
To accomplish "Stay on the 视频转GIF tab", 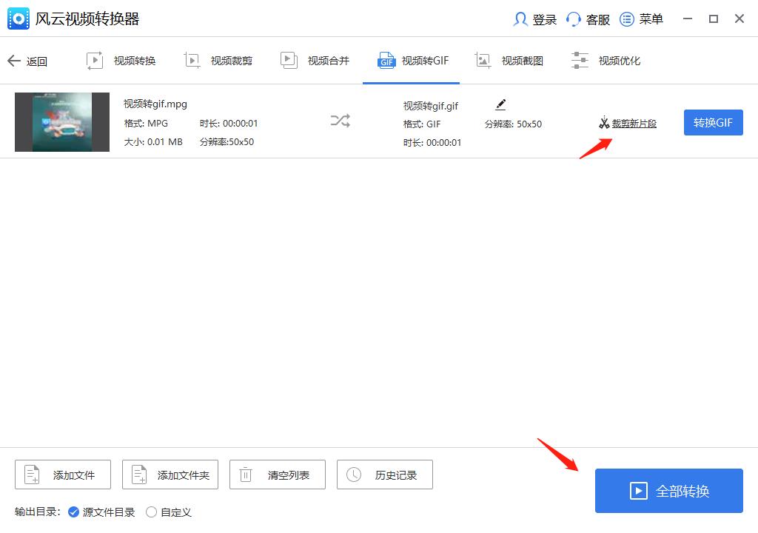I will pos(412,60).
